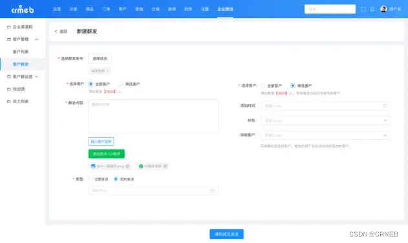Click the 通知成员发送 submit button
This screenshot has width=408, height=243.
[x=227, y=234]
